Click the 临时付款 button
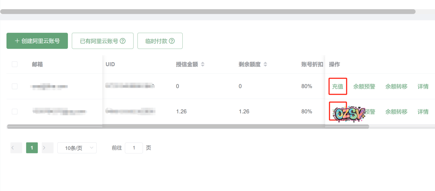Screen dimensions: 435x191 pos(160,41)
